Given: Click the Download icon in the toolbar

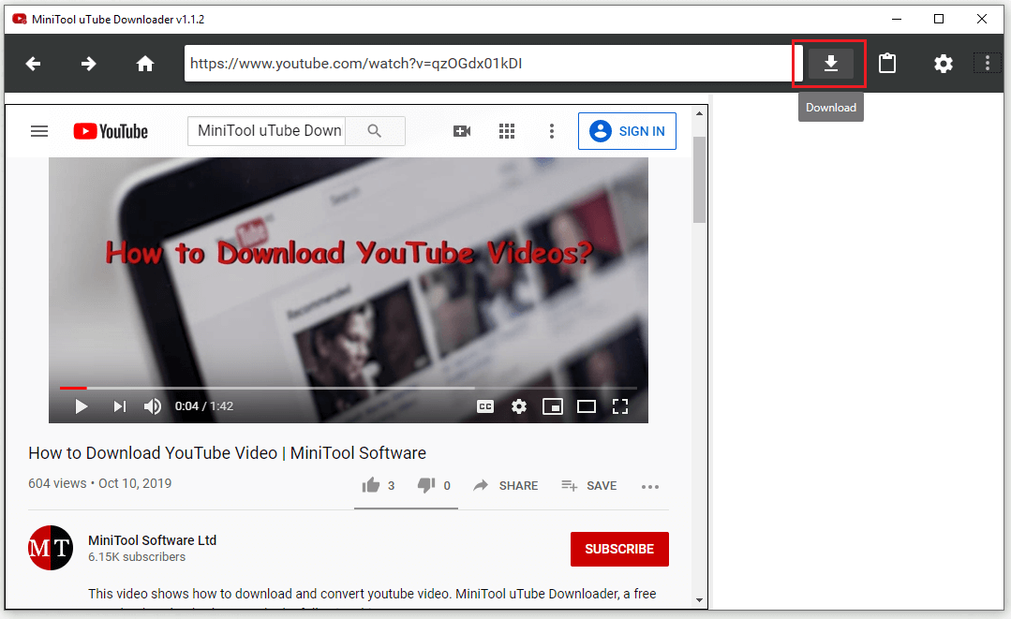Looking at the screenshot, I should click(x=830, y=63).
